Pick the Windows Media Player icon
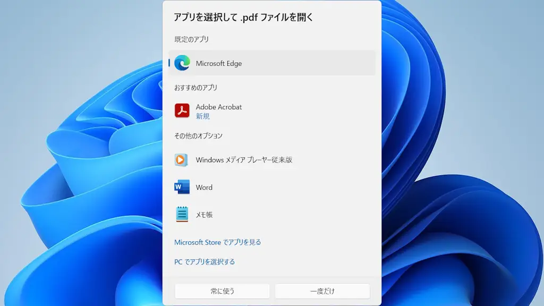544x306 pixels. (x=182, y=160)
